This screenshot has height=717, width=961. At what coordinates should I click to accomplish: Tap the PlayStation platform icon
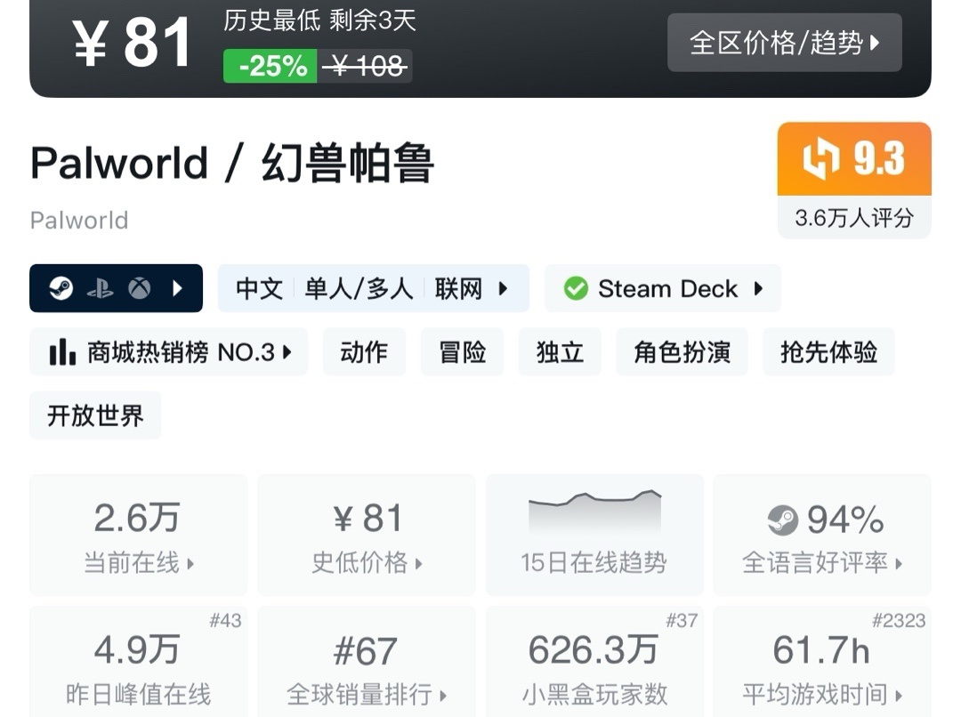tap(100, 288)
